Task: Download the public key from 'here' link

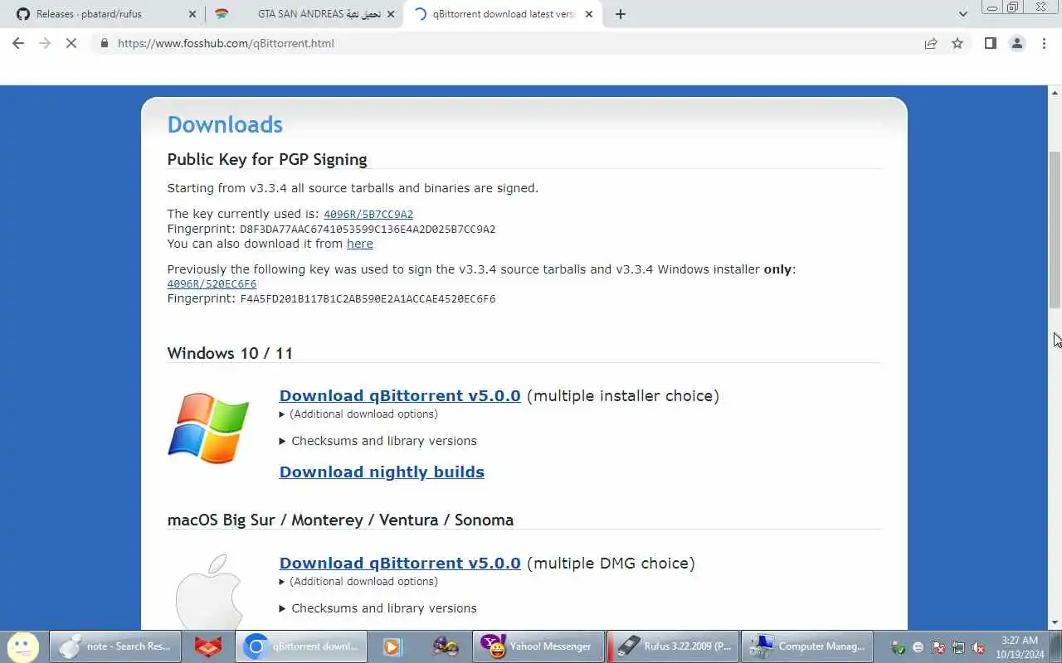Action: [360, 244]
